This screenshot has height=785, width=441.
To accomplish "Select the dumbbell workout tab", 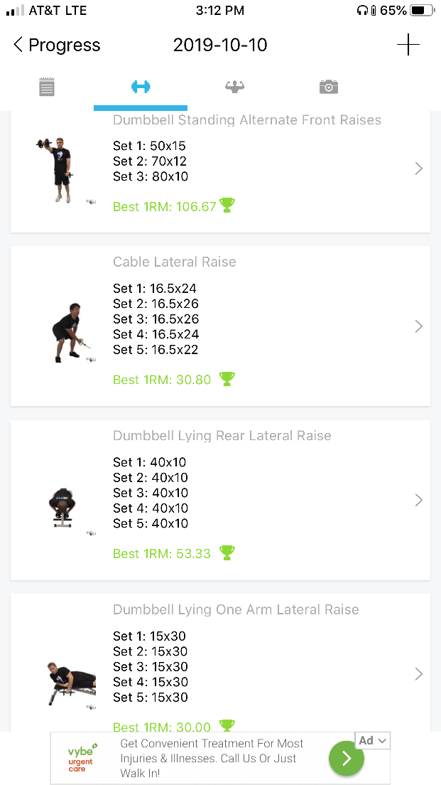I will tap(141, 87).
